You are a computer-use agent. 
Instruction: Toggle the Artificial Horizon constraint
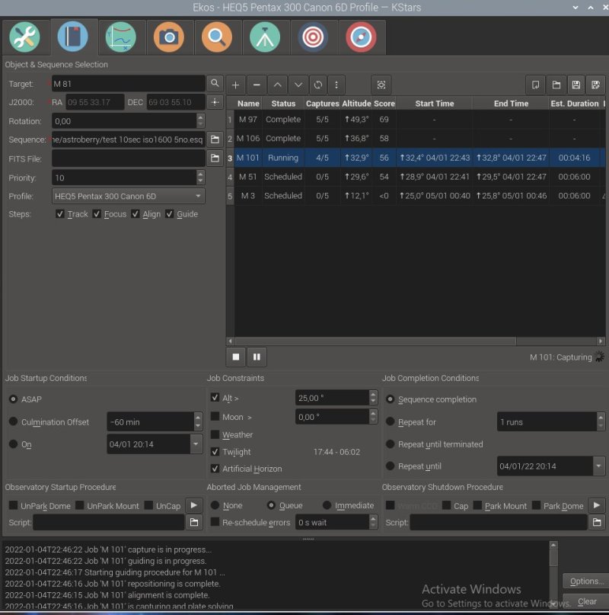click(215, 469)
